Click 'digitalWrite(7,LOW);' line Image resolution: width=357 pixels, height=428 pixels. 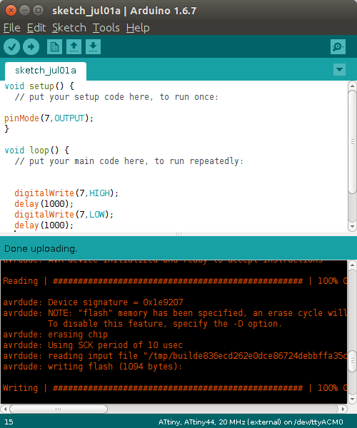64,215
